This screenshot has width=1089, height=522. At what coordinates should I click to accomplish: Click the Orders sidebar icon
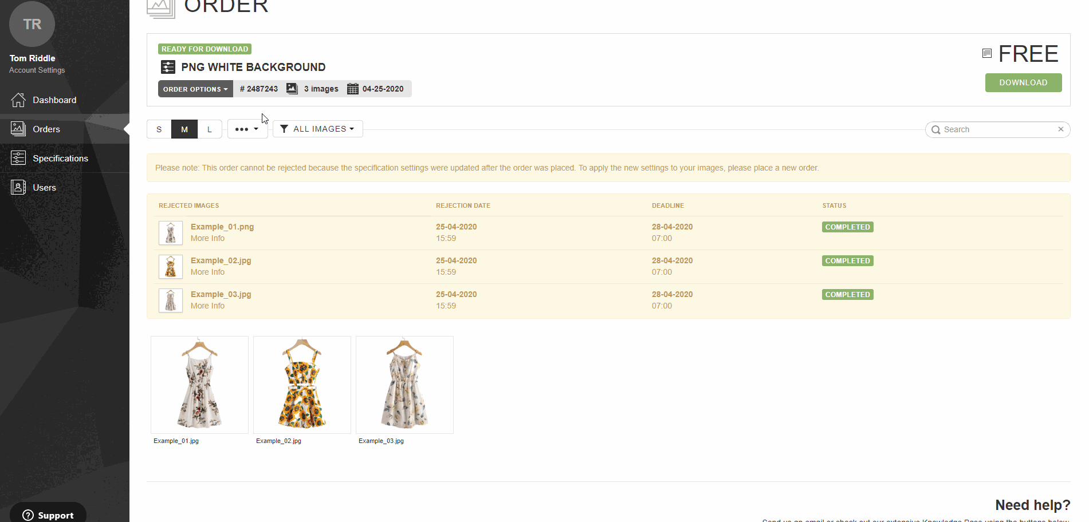tap(18, 129)
